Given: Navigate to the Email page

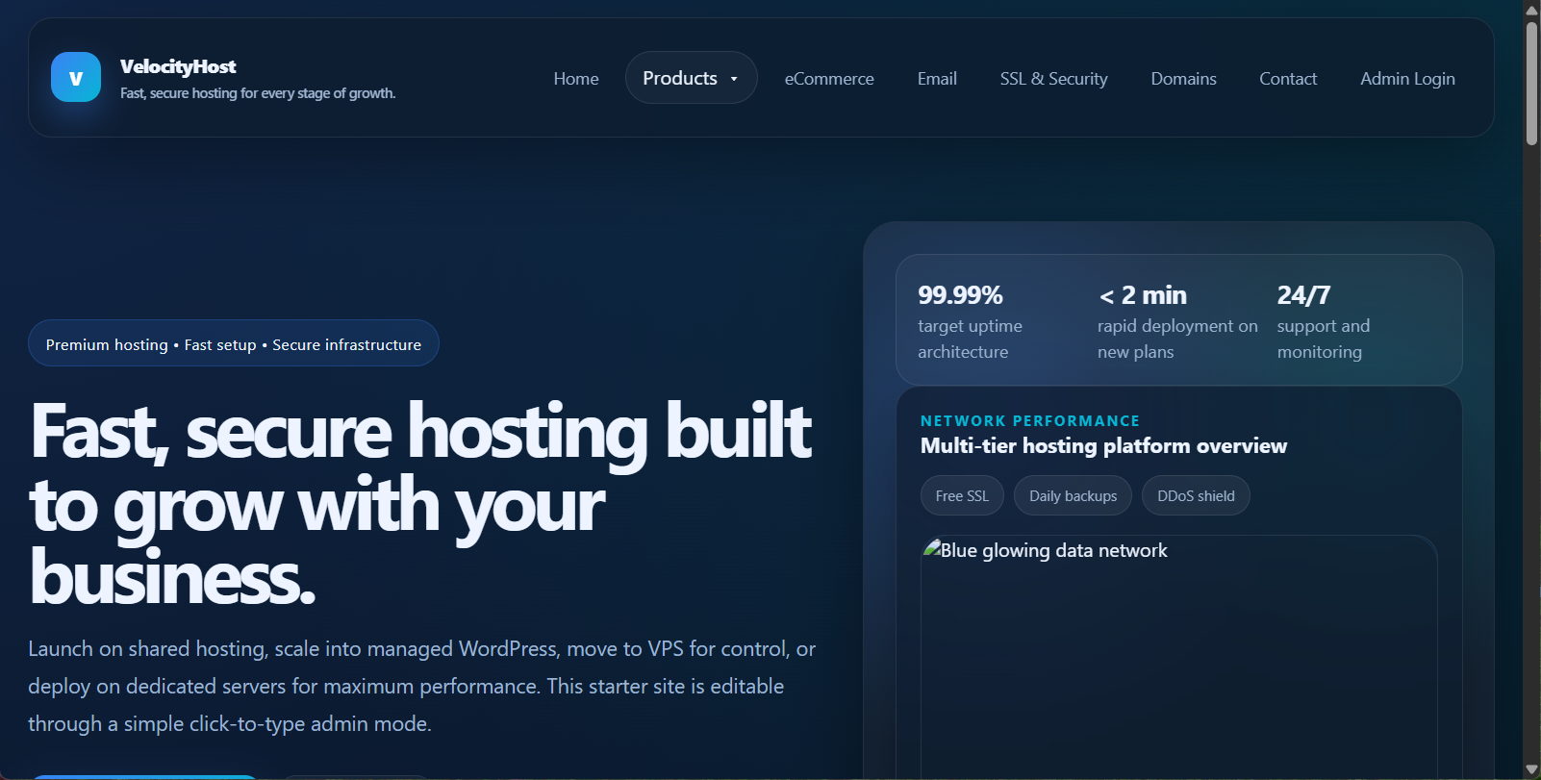Looking at the screenshot, I should click(x=937, y=79).
